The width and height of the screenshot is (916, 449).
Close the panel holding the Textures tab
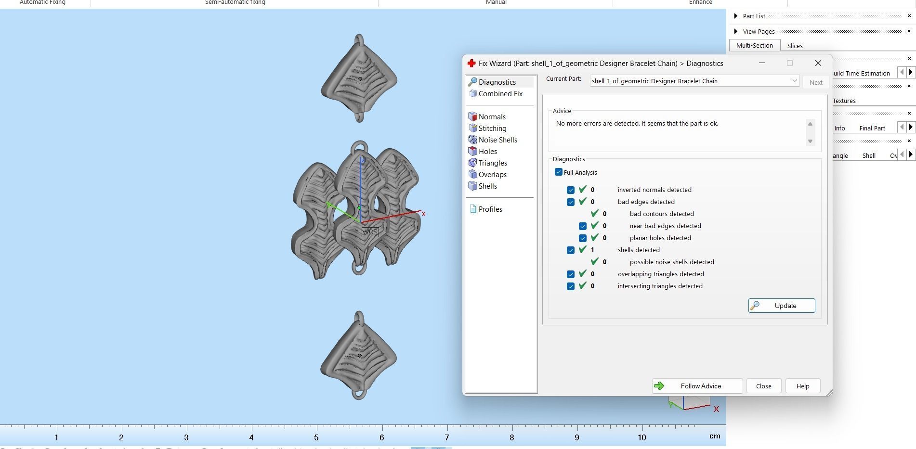(x=909, y=86)
